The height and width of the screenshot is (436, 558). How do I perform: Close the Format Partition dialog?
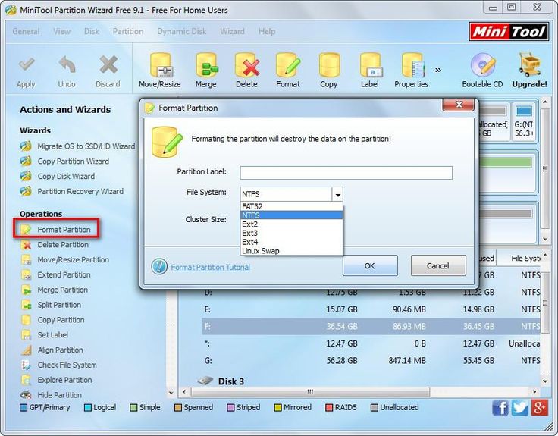click(459, 105)
